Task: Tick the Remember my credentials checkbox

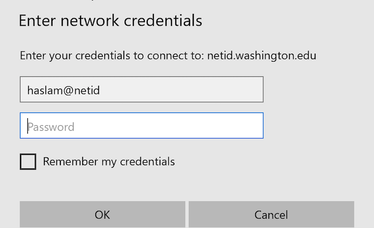Action: (x=28, y=162)
